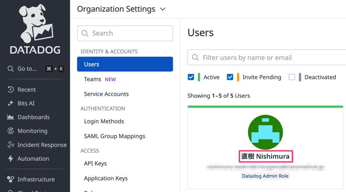The width and height of the screenshot is (346, 192).
Task: Open the API Keys page
Action: pos(95,164)
